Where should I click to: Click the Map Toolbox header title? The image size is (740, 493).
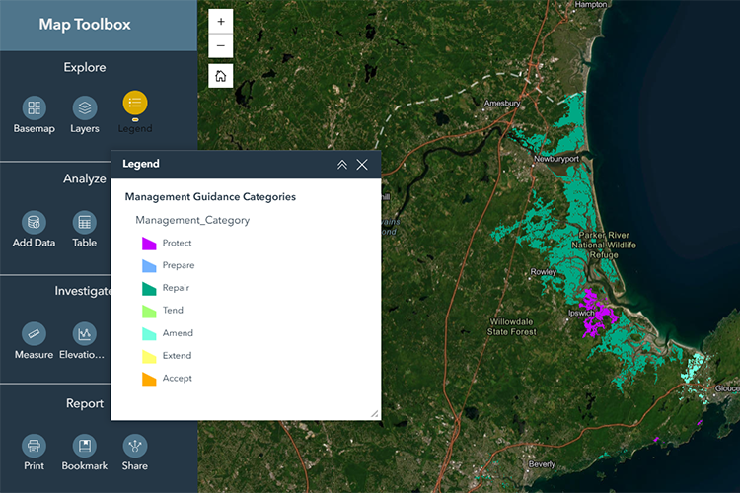coord(85,24)
